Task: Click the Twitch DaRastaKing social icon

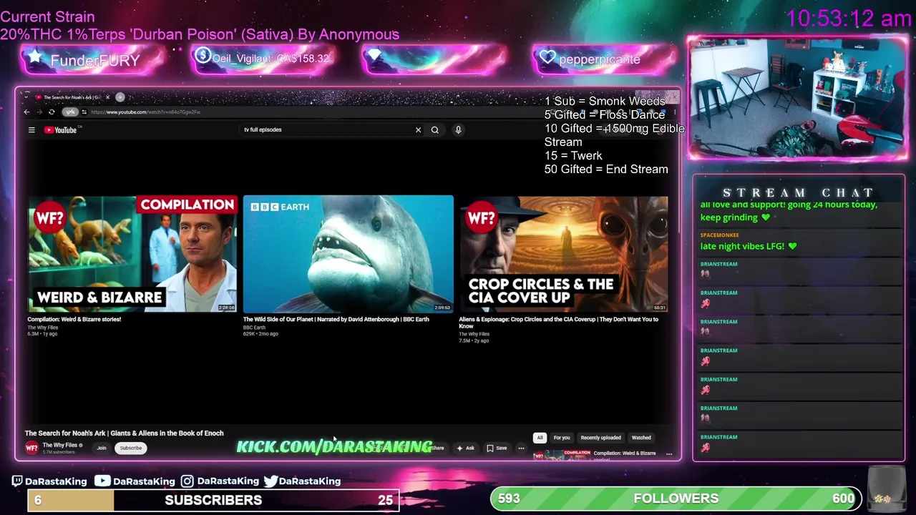Action: (17, 481)
